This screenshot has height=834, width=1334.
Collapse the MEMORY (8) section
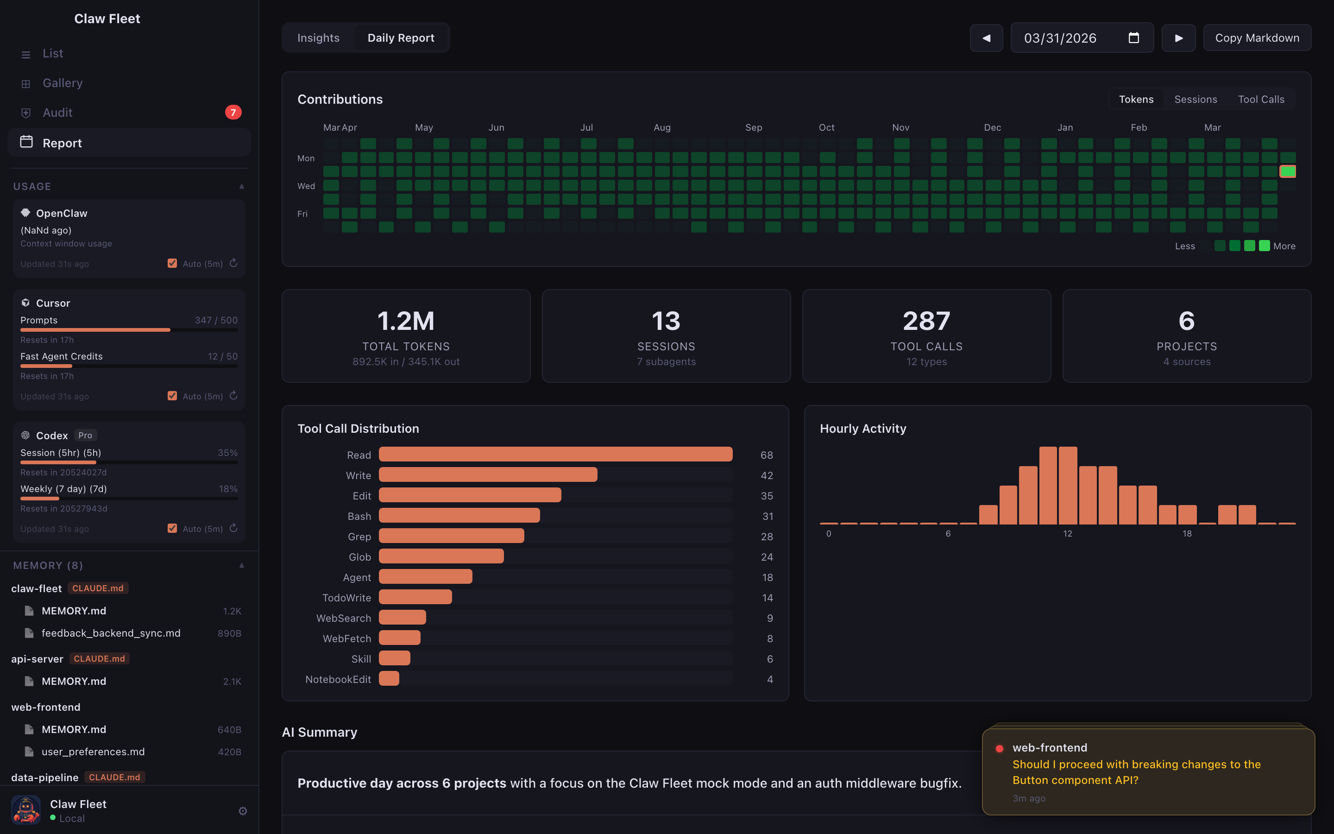242,565
